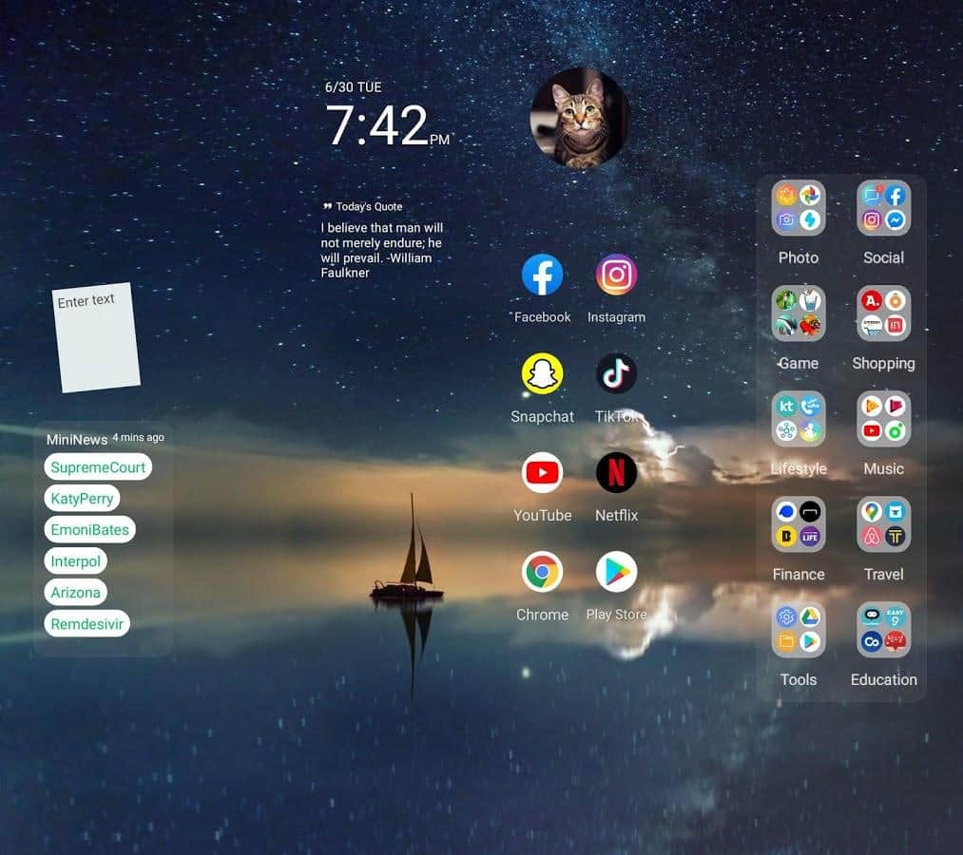Launch the YouTube app
This screenshot has height=855, width=963.
click(542, 473)
